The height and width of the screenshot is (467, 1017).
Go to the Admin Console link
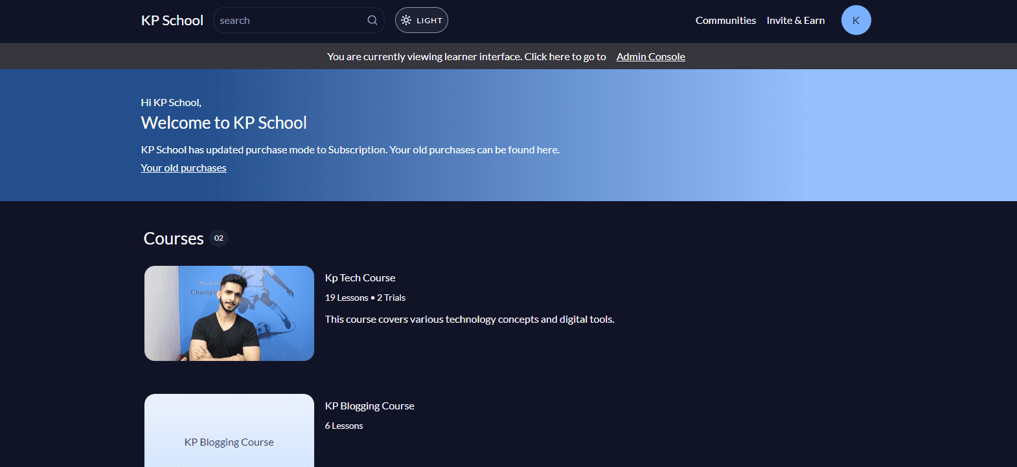click(650, 56)
